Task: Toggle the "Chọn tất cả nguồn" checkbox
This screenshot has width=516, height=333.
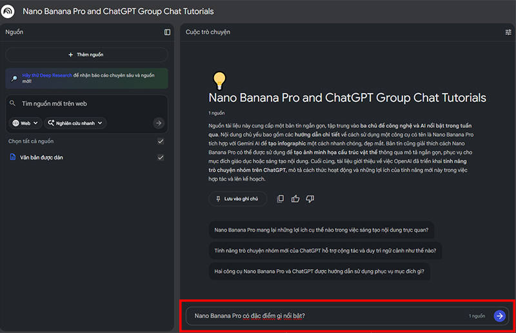Action: (161, 141)
